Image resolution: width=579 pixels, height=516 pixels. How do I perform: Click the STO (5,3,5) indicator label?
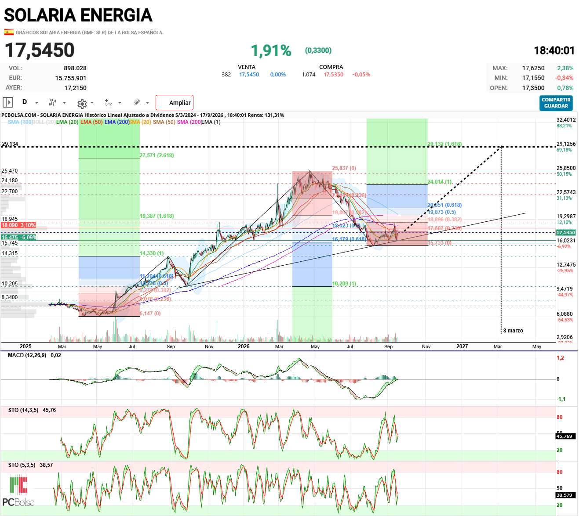[22, 465]
